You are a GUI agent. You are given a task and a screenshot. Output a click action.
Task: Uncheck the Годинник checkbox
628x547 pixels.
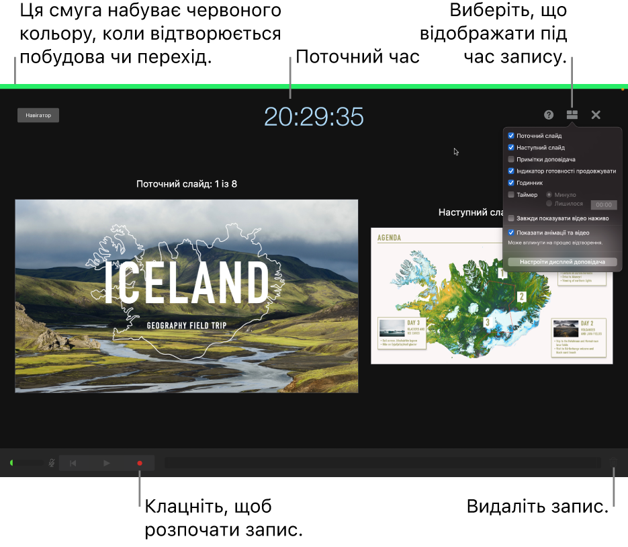[x=511, y=183]
